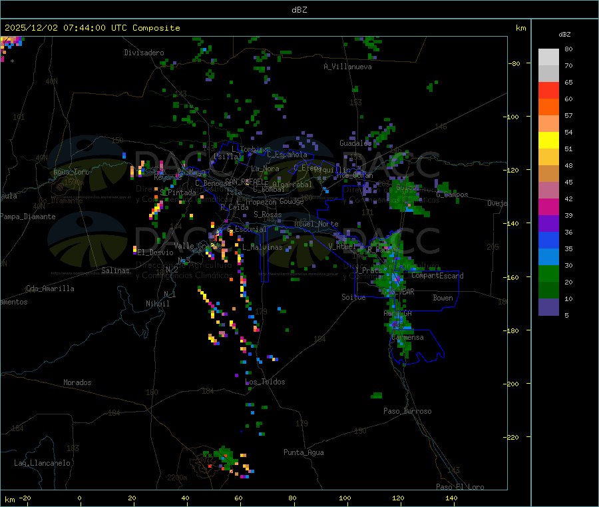This screenshot has height=507, width=599.
Task: Click the dBZ title at top
Action: pyautogui.click(x=299, y=10)
